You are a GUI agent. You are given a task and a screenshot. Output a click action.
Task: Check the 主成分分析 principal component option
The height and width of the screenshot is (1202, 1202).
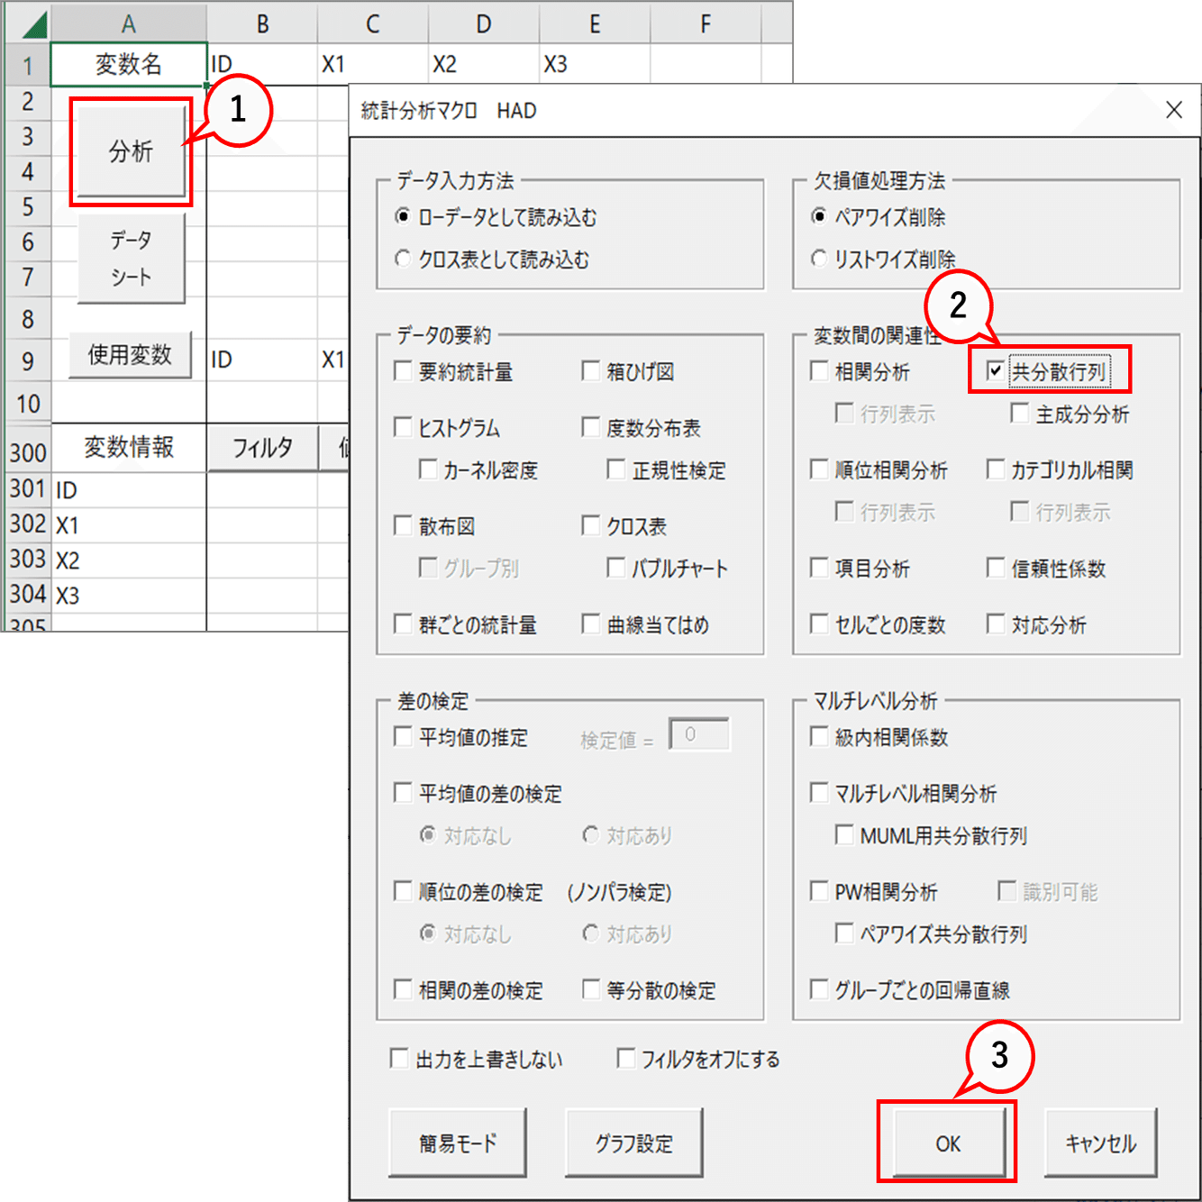tap(1018, 414)
